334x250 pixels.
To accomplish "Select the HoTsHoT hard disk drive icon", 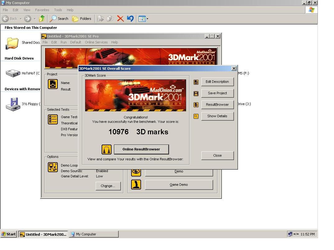I will 13,73.
